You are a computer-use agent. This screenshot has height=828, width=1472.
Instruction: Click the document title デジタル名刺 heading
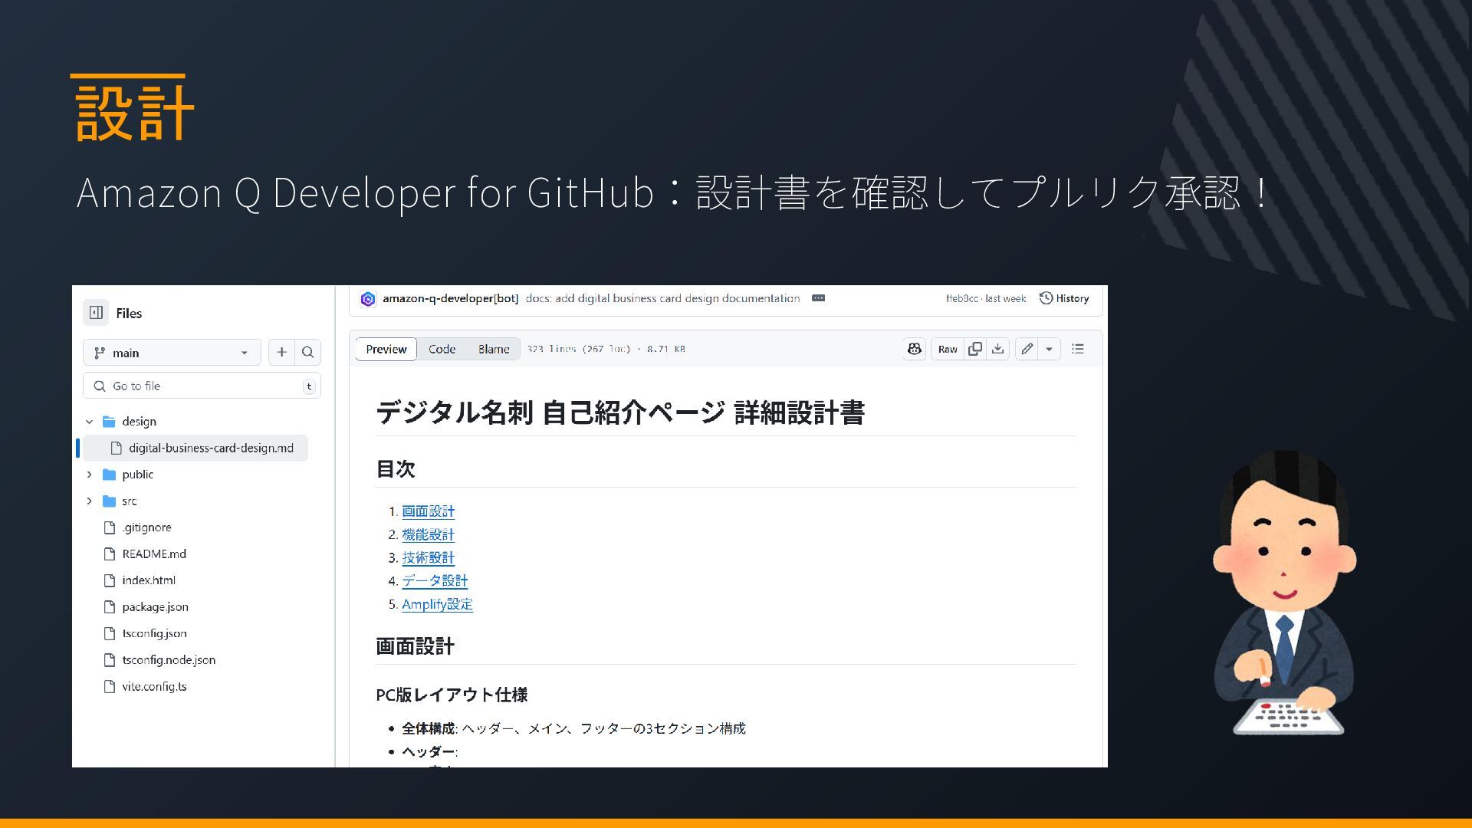[x=620, y=412]
